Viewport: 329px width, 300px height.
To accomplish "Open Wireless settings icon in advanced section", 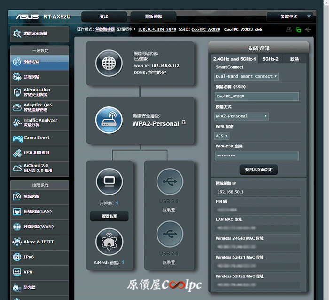I will 17,196.
